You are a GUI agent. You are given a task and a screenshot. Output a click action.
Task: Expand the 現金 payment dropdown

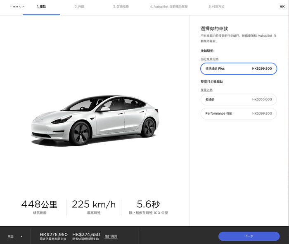[x=15, y=237]
